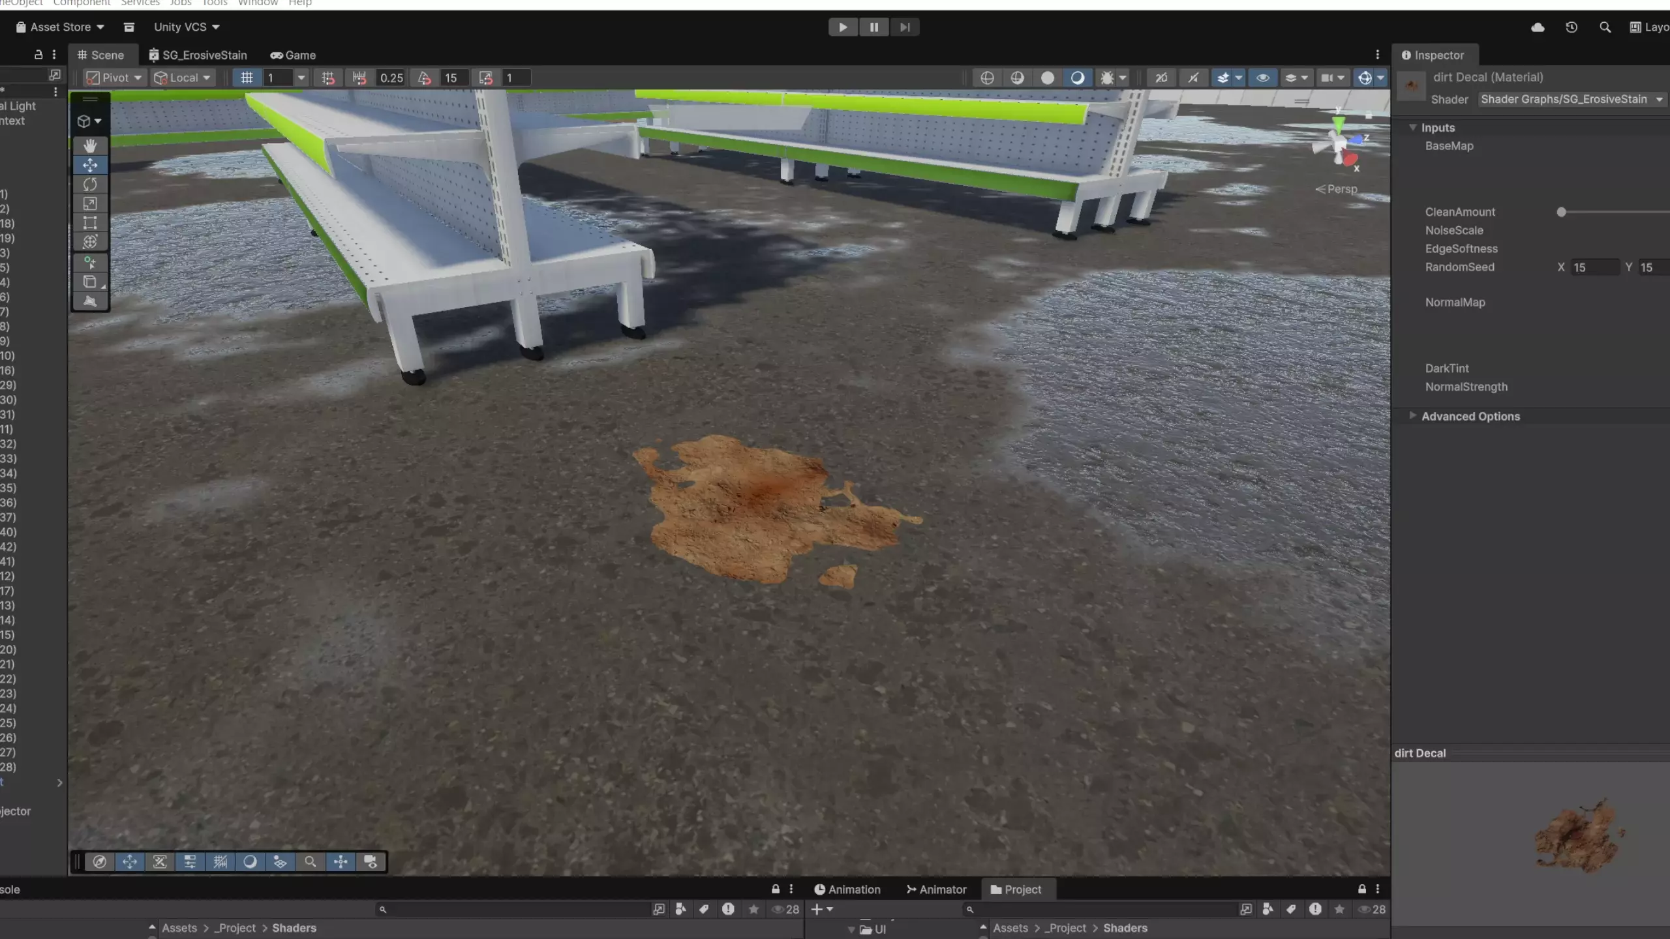Viewport: 1670px width, 939px height.
Task: Open the Asset Store button
Action: pos(60,27)
